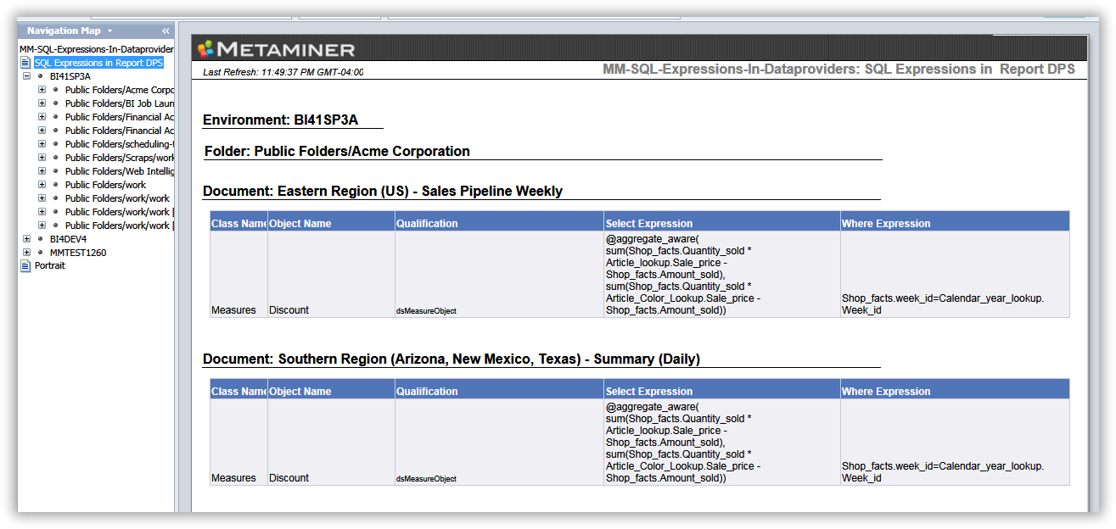The height and width of the screenshot is (529, 1116).
Task: Select Public Folders/BI Job Laun tree item
Action: coord(120,103)
